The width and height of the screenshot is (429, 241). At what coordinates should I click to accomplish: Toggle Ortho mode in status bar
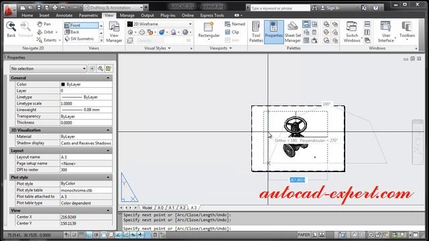[88, 235]
